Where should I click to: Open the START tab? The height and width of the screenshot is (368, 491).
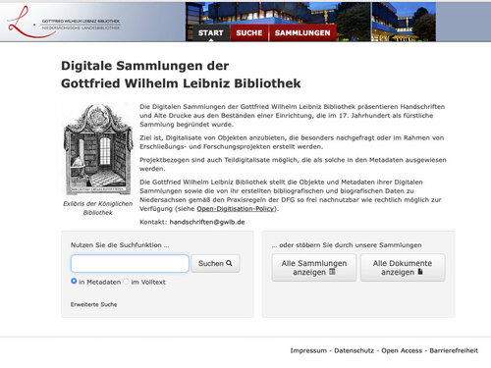[x=210, y=33]
